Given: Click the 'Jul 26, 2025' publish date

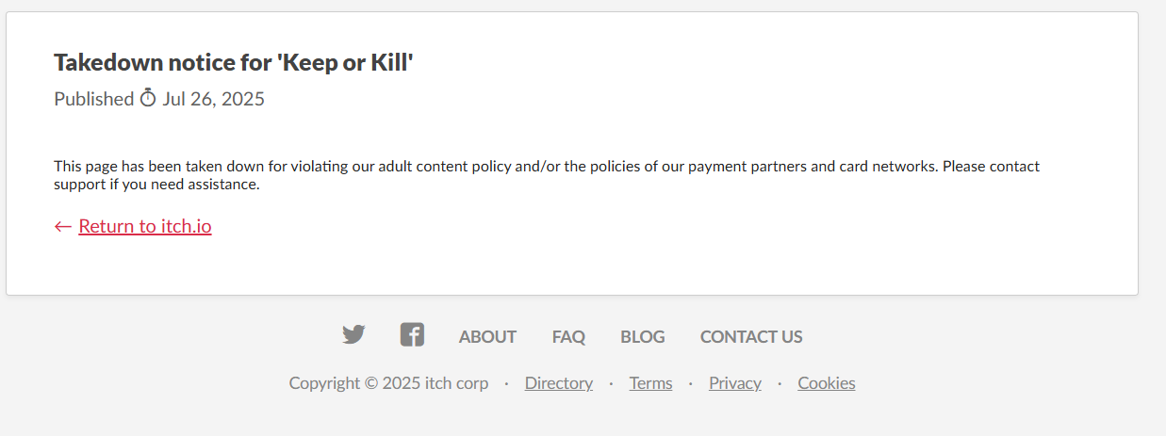Looking at the screenshot, I should (x=214, y=99).
